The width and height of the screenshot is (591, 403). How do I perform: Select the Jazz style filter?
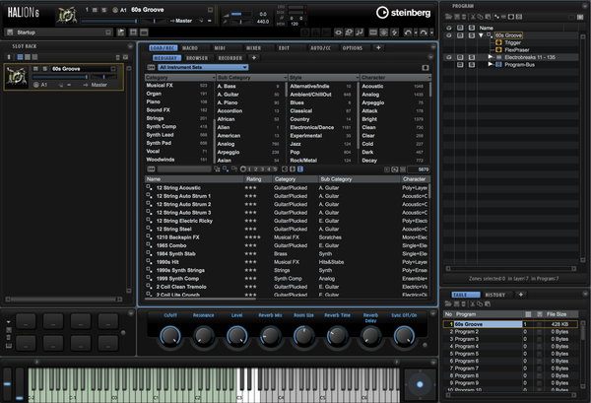click(320, 144)
